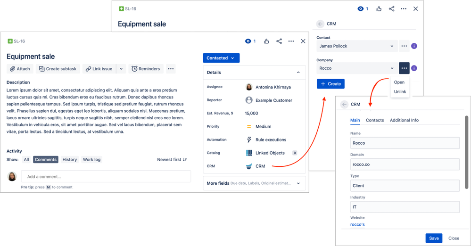Choose Unlink from the company popup menu

click(x=400, y=91)
